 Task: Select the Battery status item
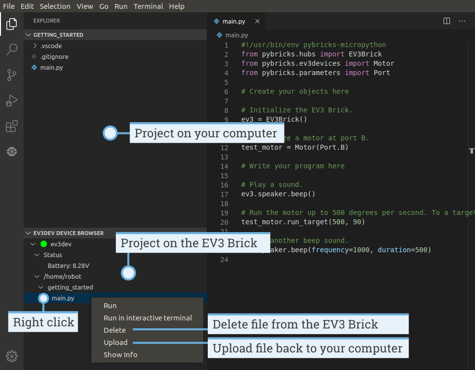point(68,265)
